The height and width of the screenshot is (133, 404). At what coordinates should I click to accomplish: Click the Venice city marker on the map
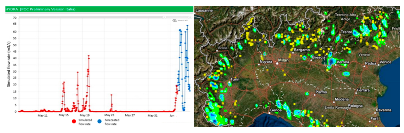click(x=378, y=65)
